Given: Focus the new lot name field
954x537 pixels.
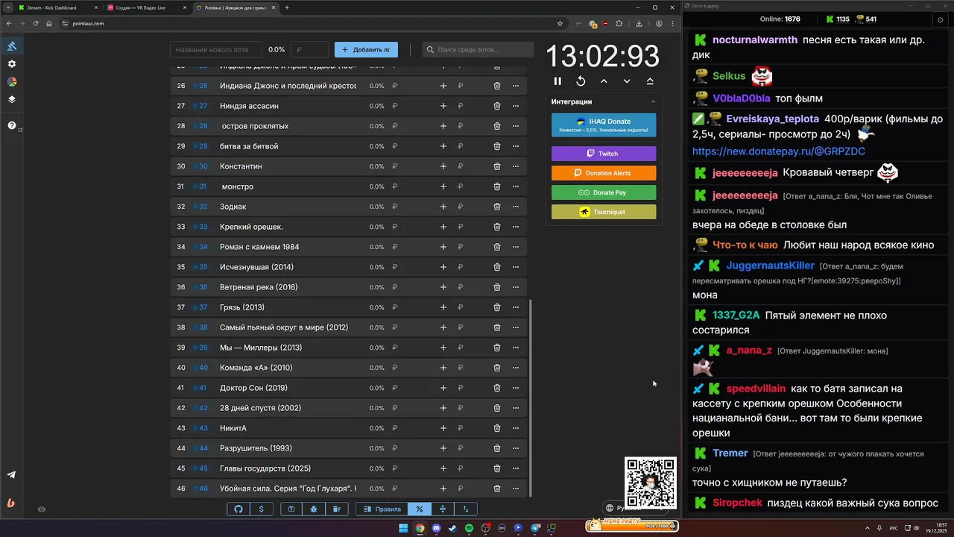Looking at the screenshot, I should click(216, 50).
